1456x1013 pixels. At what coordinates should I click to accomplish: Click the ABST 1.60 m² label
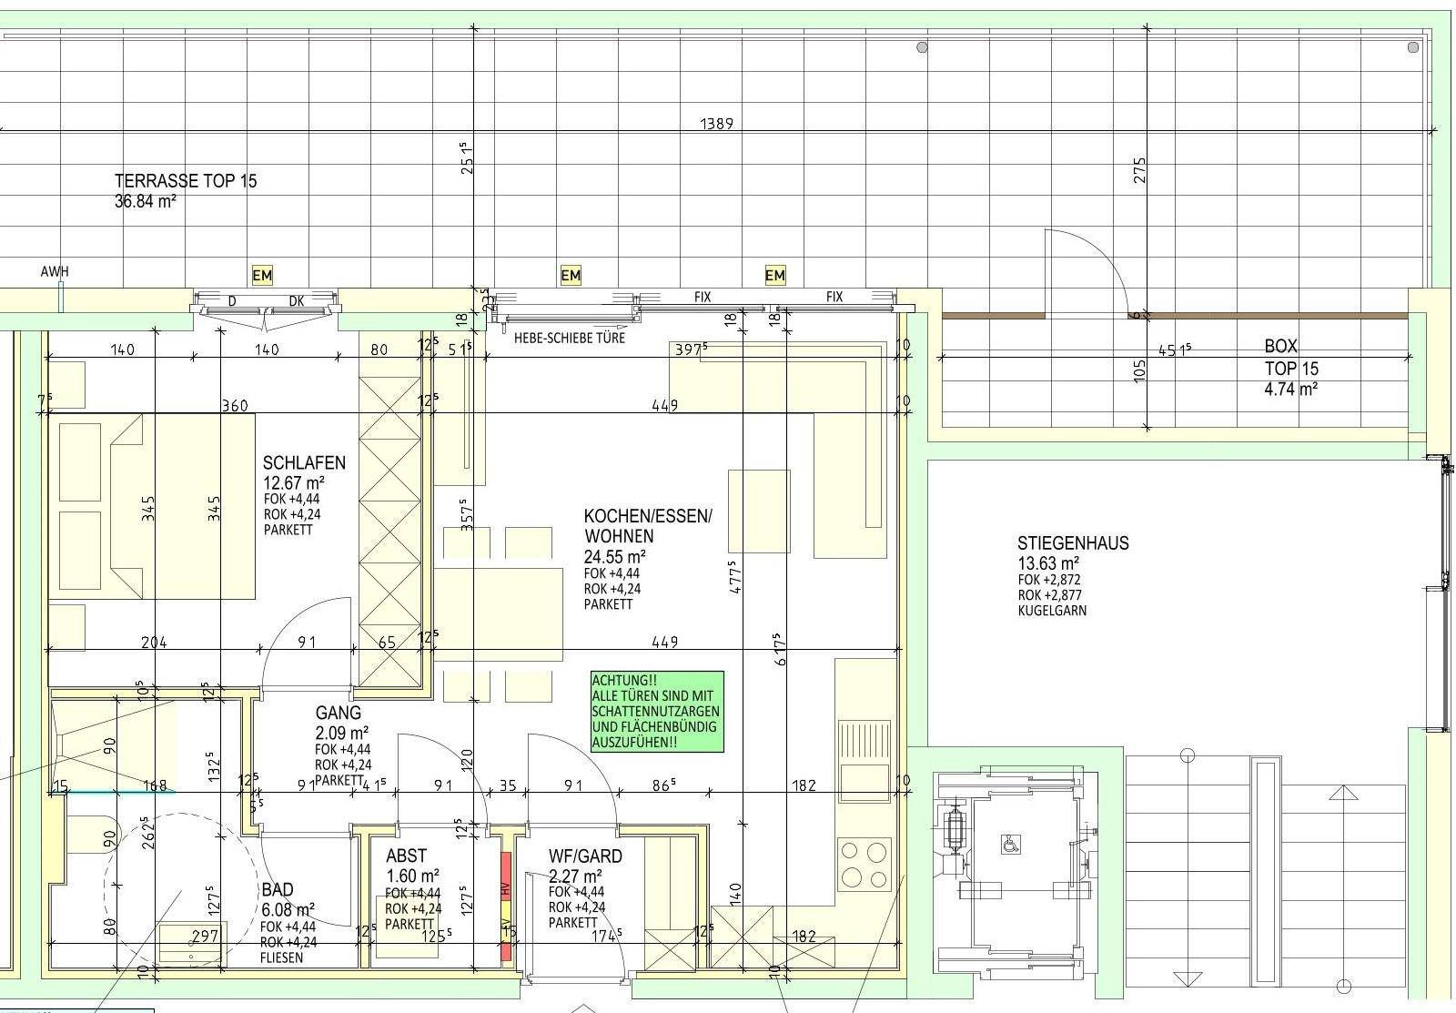tap(411, 866)
